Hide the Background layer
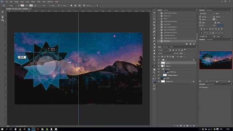The width and height of the screenshot is (233, 131). pyautogui.click(x=159, y=82)
